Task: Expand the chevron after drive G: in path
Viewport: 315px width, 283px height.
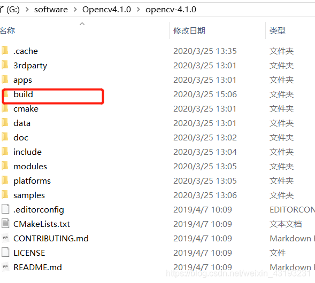Action: coord(27,10)
